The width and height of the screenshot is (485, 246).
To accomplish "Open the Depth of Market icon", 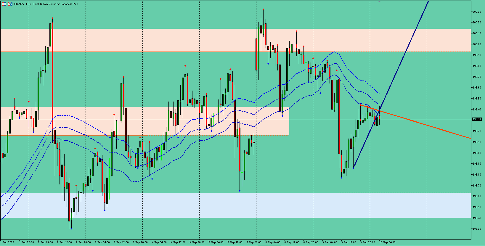I will point(10,4).
